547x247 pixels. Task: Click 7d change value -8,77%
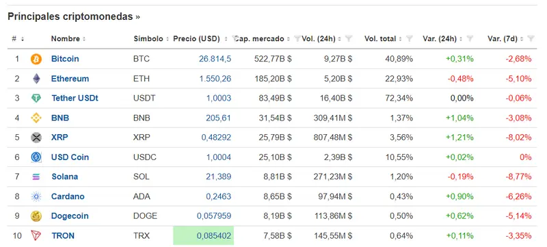pyautogui.click(x=519, y=177)
